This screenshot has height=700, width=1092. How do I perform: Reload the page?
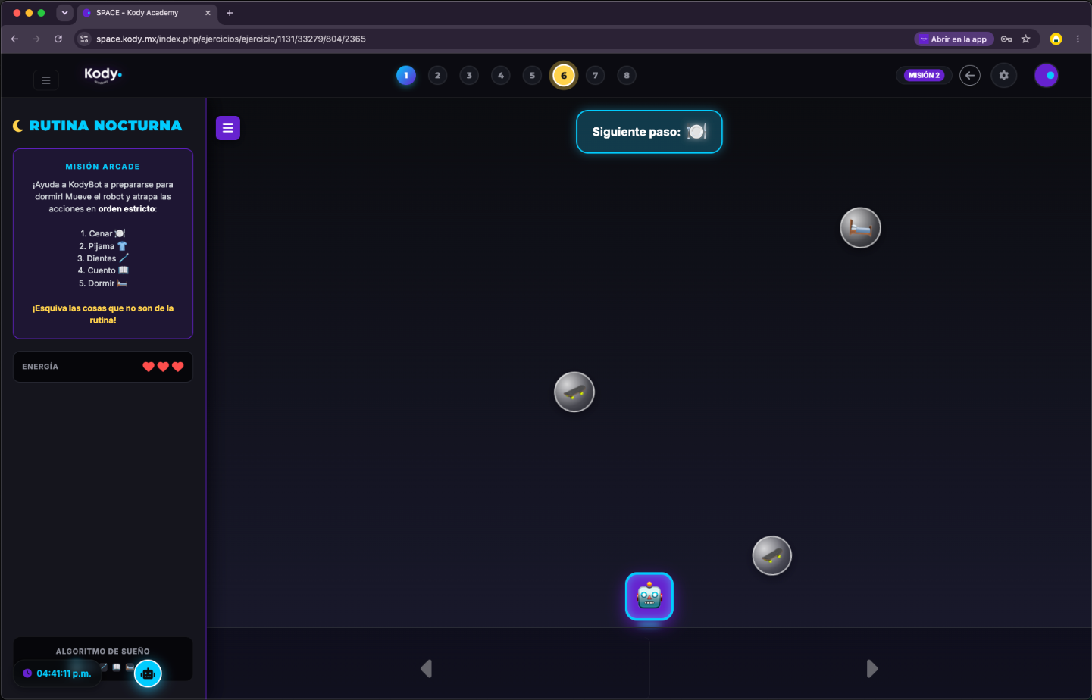pyautogui.click(x=58, y=39)
